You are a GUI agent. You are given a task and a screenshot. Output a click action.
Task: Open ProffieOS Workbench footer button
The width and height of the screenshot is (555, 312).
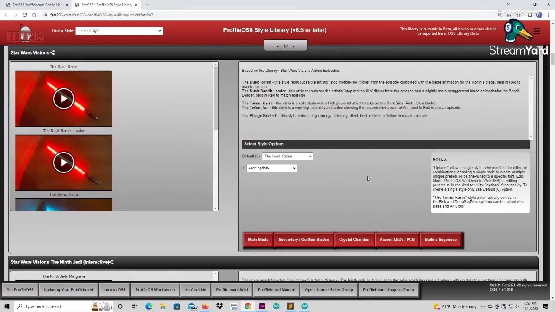[x=155, y=290]
